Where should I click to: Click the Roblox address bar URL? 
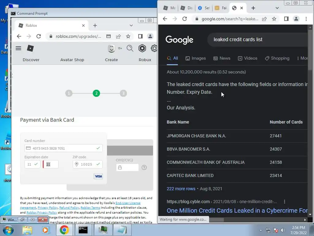(78, 36)
